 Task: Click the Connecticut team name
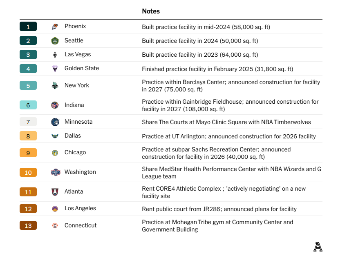tap(81, 225)
